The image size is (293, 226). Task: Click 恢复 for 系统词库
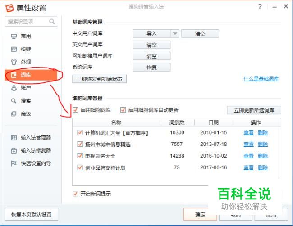coord(151,67)
